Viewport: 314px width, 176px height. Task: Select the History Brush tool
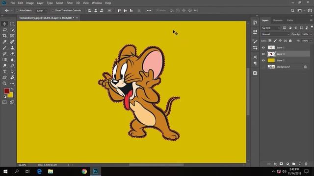click(x=4, y=54)
